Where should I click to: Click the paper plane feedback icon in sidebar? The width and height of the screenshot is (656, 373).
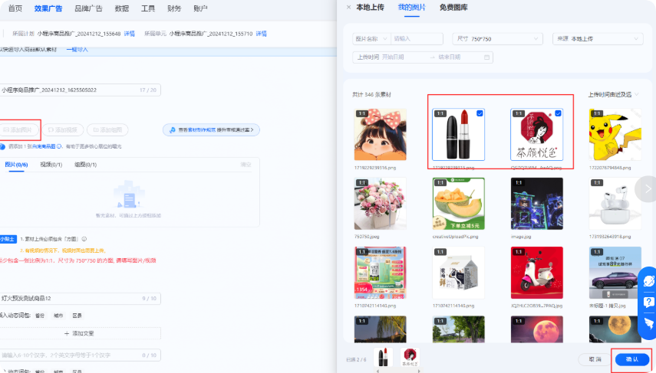click(x=648, y=323)
